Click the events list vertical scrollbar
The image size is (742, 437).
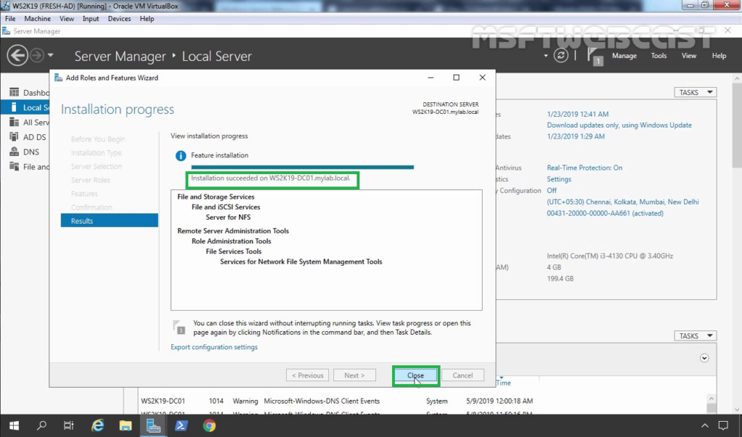click(x=712, y=404)
